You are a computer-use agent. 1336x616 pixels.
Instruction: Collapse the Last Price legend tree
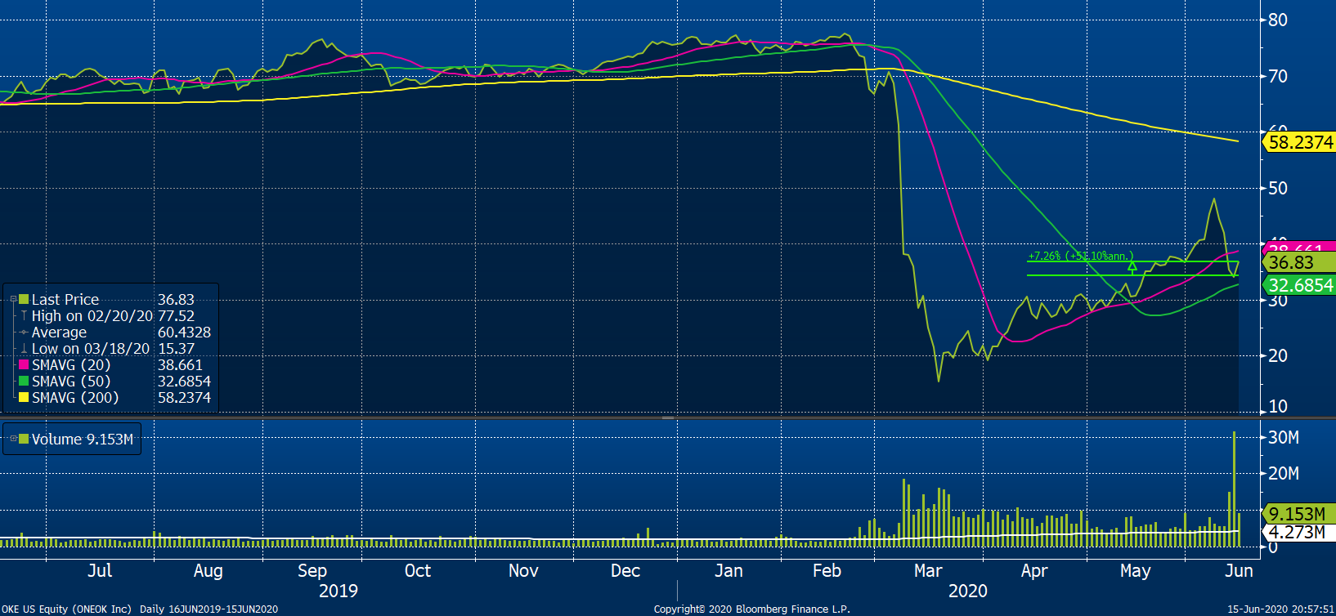13,300
